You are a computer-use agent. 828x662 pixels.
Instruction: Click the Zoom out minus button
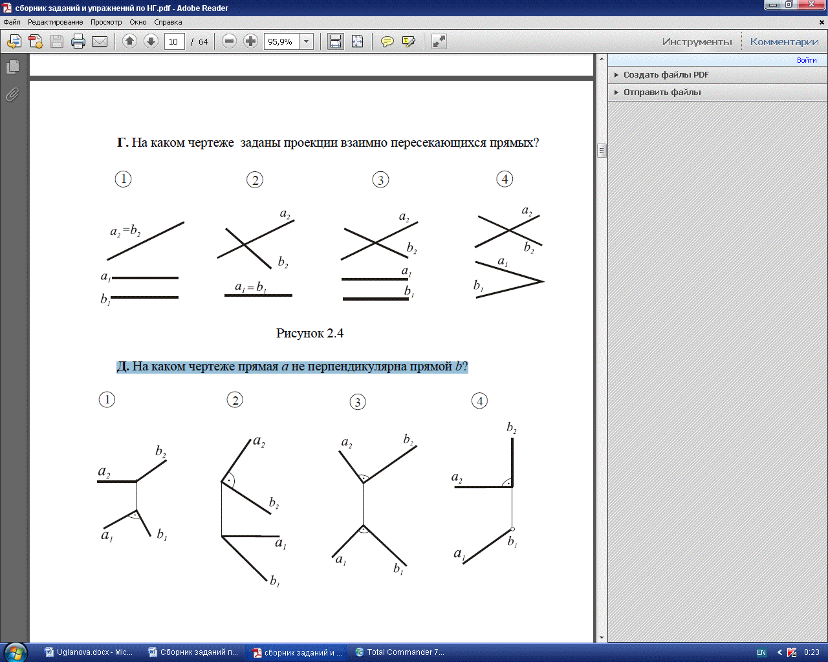(x=229, y=41)
